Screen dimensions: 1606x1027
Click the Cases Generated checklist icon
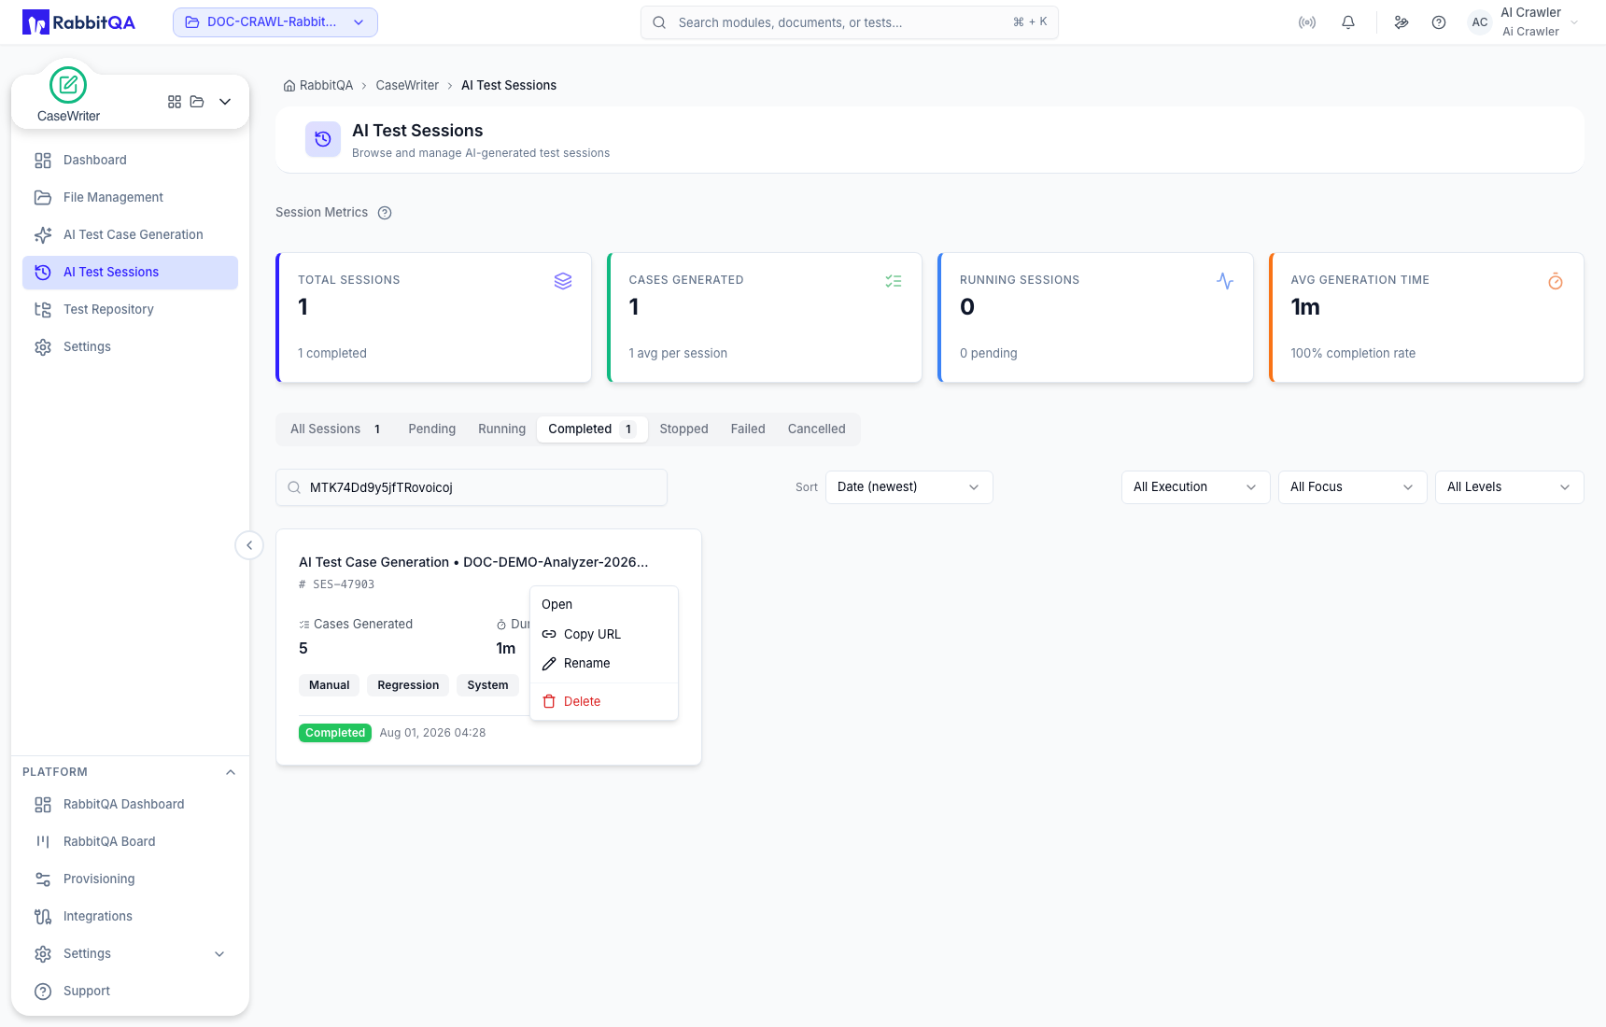click(x=894, y=281)
